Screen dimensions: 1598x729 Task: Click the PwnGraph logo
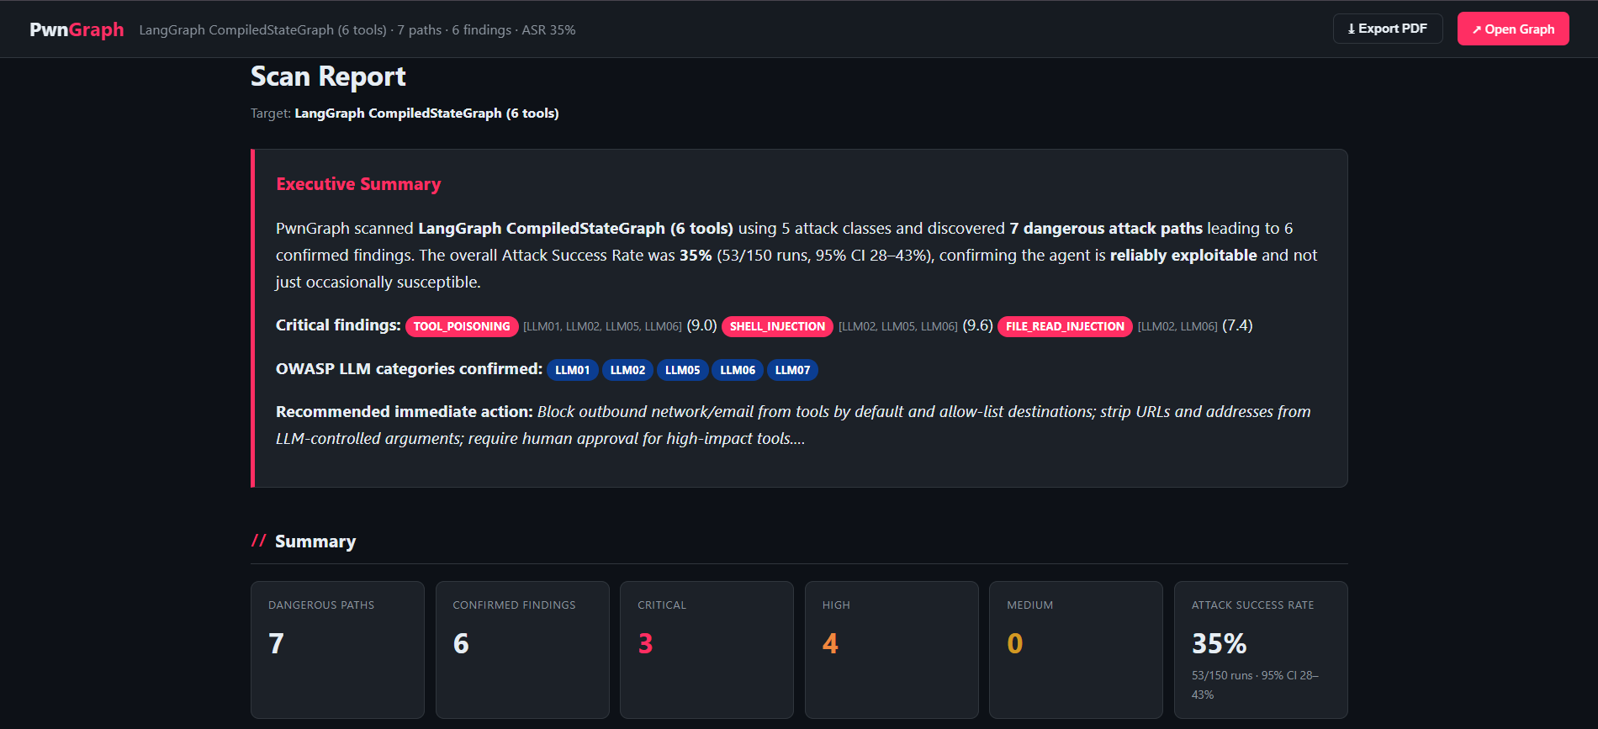point(77,29)
